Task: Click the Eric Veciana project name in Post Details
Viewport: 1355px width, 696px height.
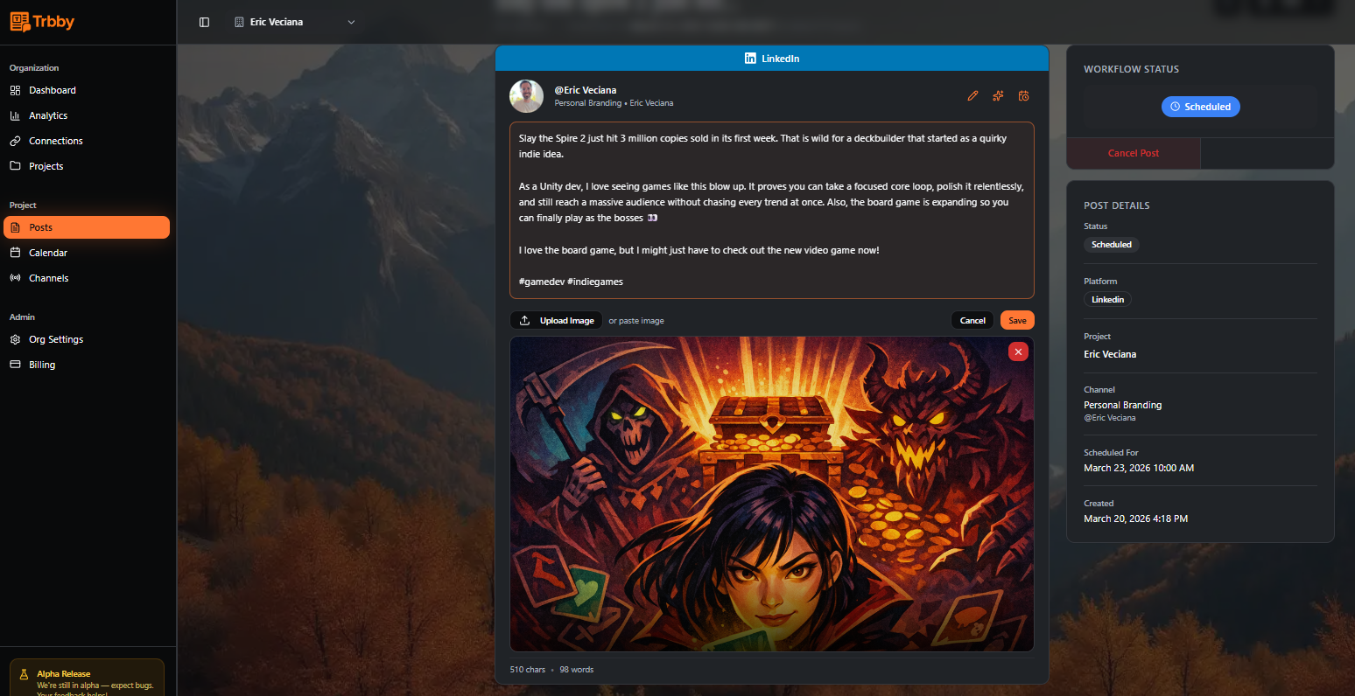Action: pyautogui.click(x=1110, y=354)
